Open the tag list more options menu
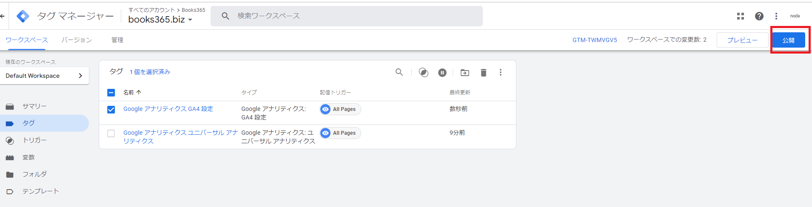The height and width of the screenshot is (207, 812). click(x=501, y=72)
